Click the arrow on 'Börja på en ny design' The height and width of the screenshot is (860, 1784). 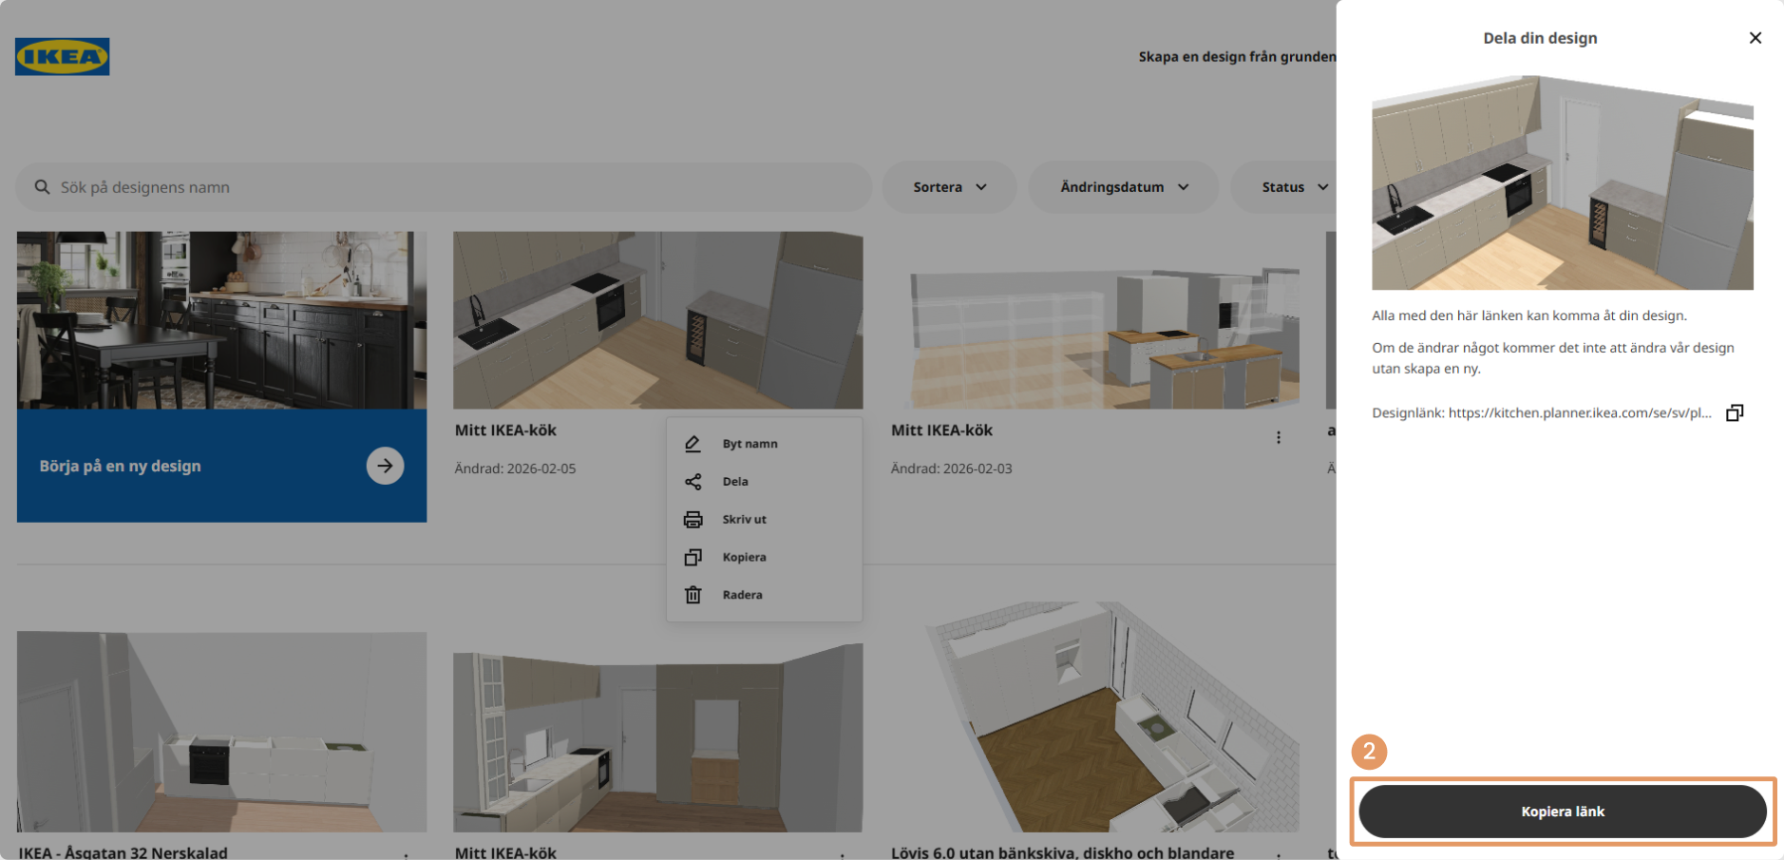[x=385, y=466]
